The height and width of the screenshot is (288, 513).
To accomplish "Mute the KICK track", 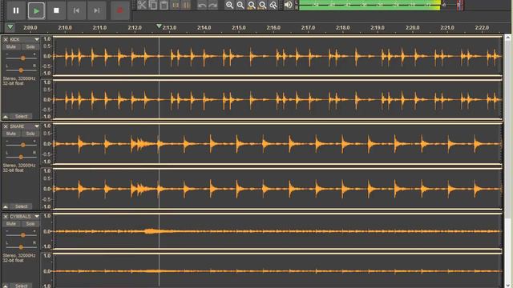I will pos(10,46).
